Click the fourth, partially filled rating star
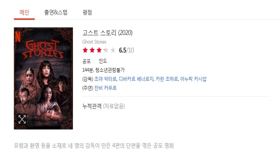280x161 pixels. tap(106, 50)
